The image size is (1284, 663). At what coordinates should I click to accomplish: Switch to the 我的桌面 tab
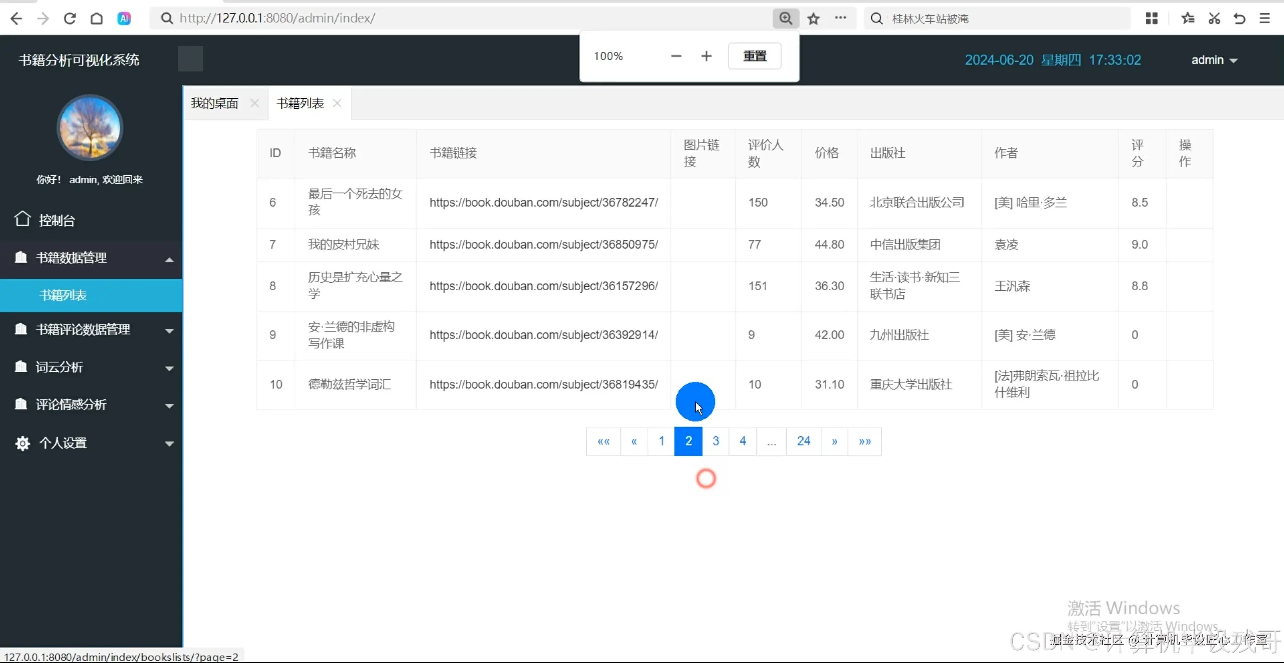pos(215,103)
